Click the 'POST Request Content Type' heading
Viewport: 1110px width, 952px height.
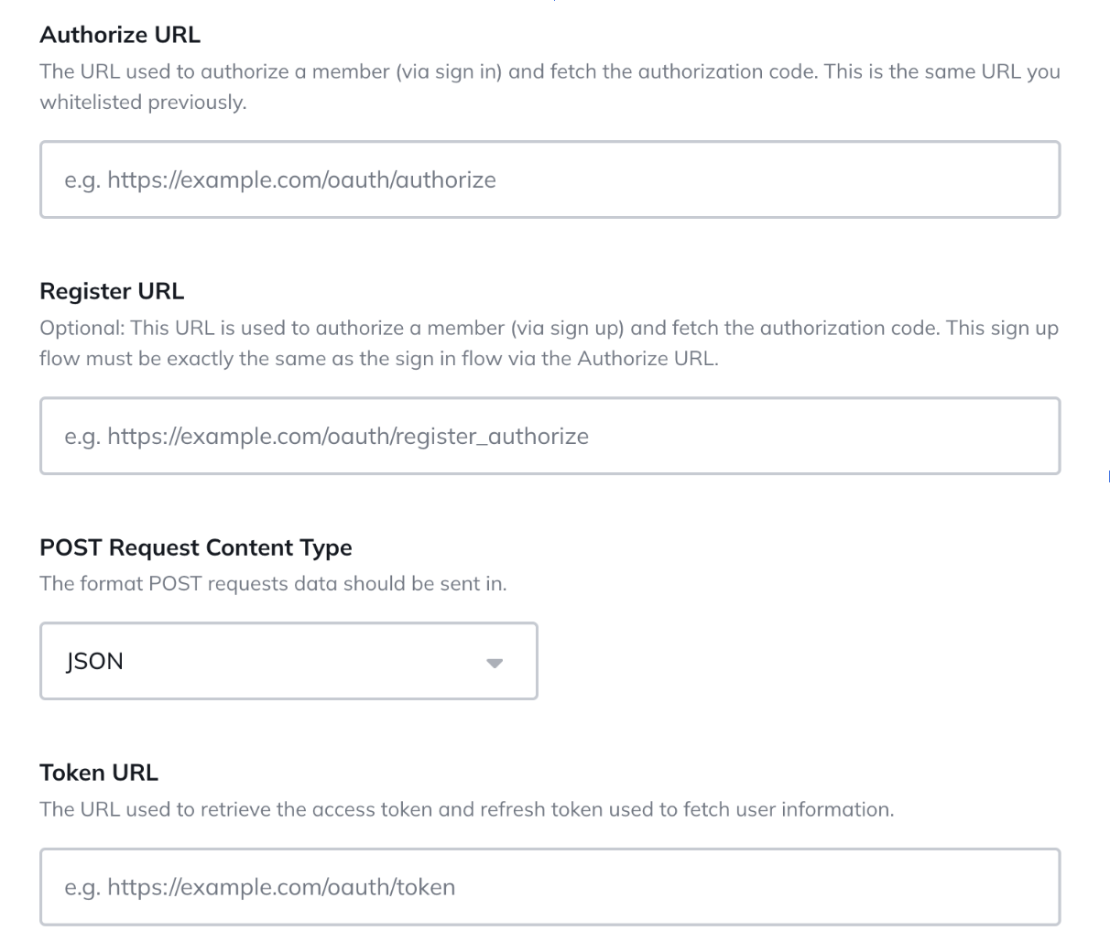coord(196,547)
